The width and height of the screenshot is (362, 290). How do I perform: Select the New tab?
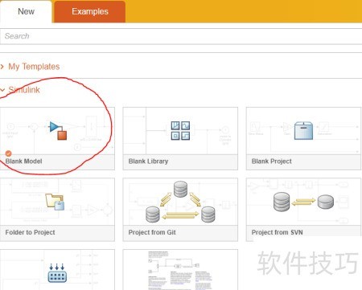click(x=26, y=11)
